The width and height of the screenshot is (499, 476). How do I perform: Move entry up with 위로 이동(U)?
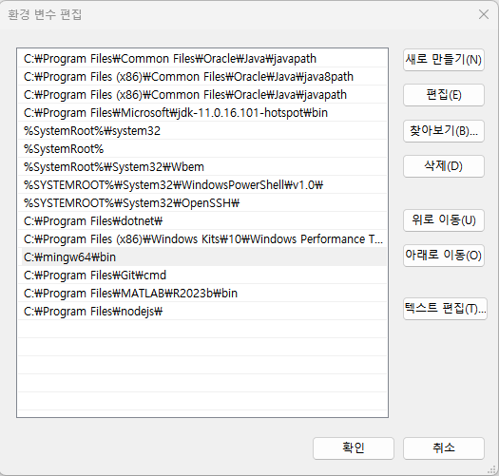tap(444, 220)
